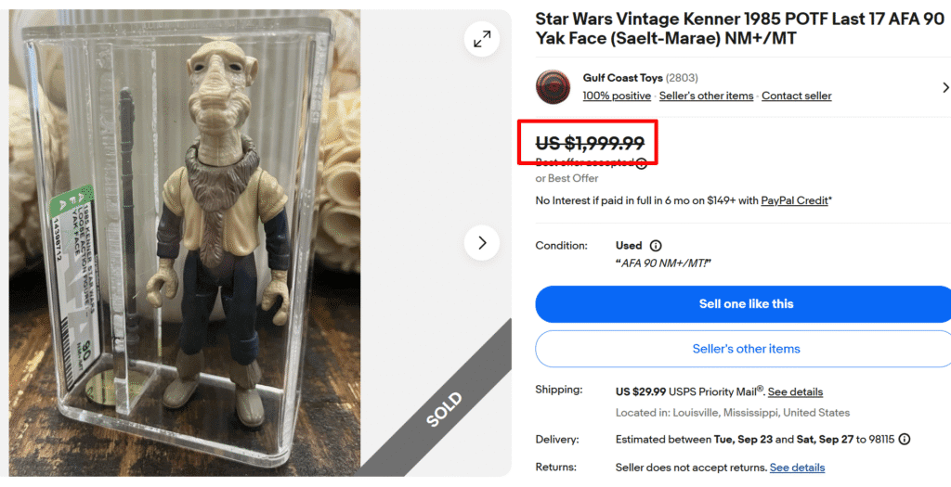Click the struck-through US $1,999.99 price
Image resolution: width=951 pixels, height=487 pixels.
(x=590, y=143)
